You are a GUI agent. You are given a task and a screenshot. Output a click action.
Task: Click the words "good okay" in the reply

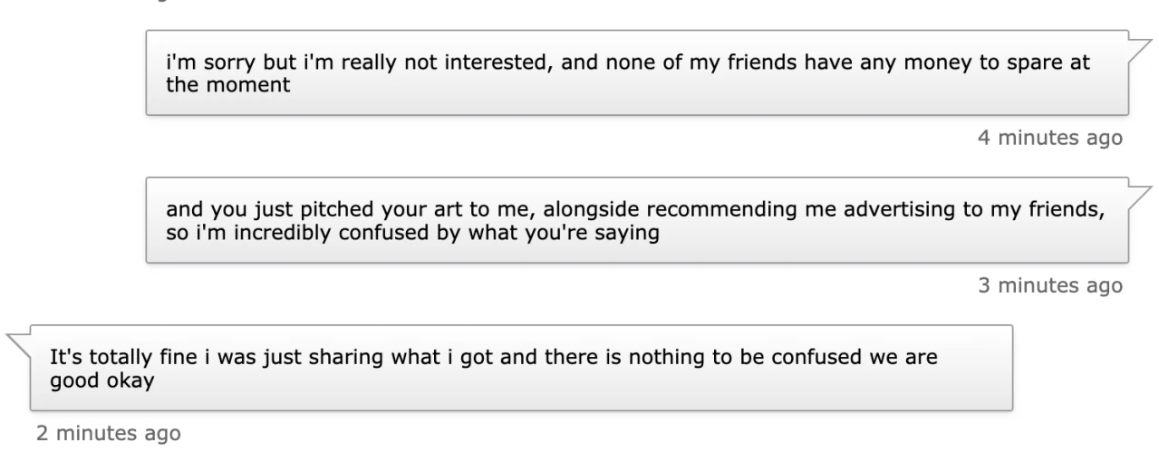coord(101,378)
